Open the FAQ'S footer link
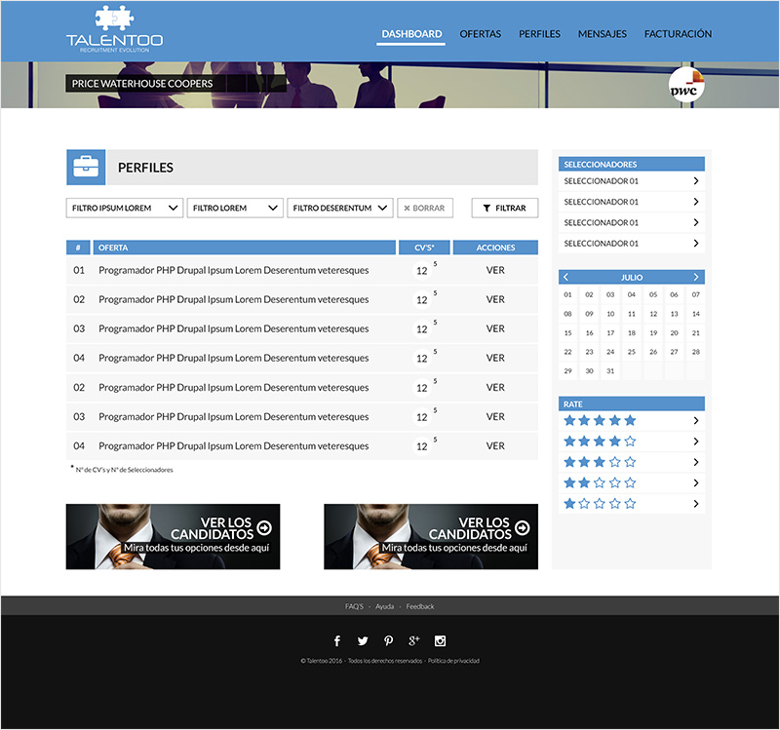The width and height of the screenshot is (780, 730). click(354, 606)
